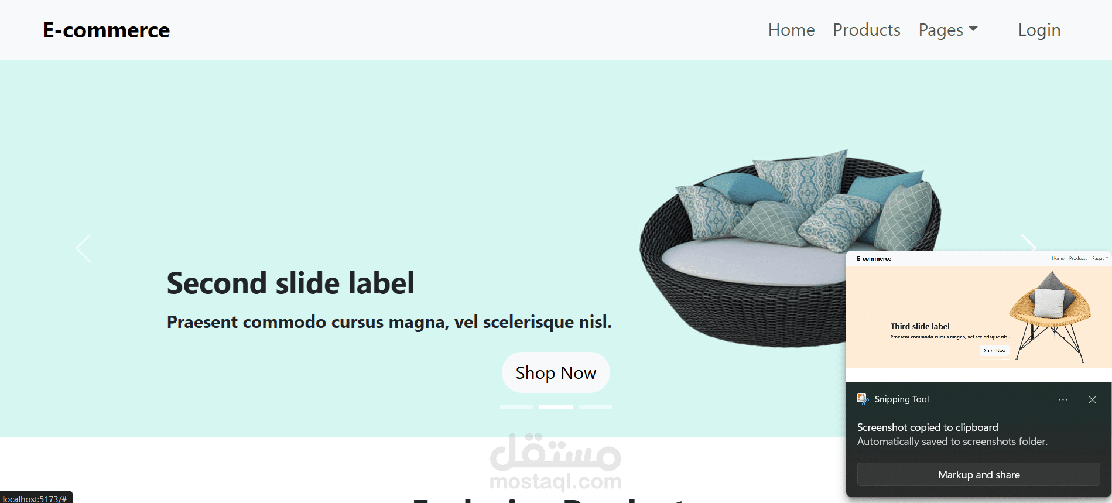Select the third carousel indicator
This screenshot has width=1112, height=503.
[x=596, y=406]
